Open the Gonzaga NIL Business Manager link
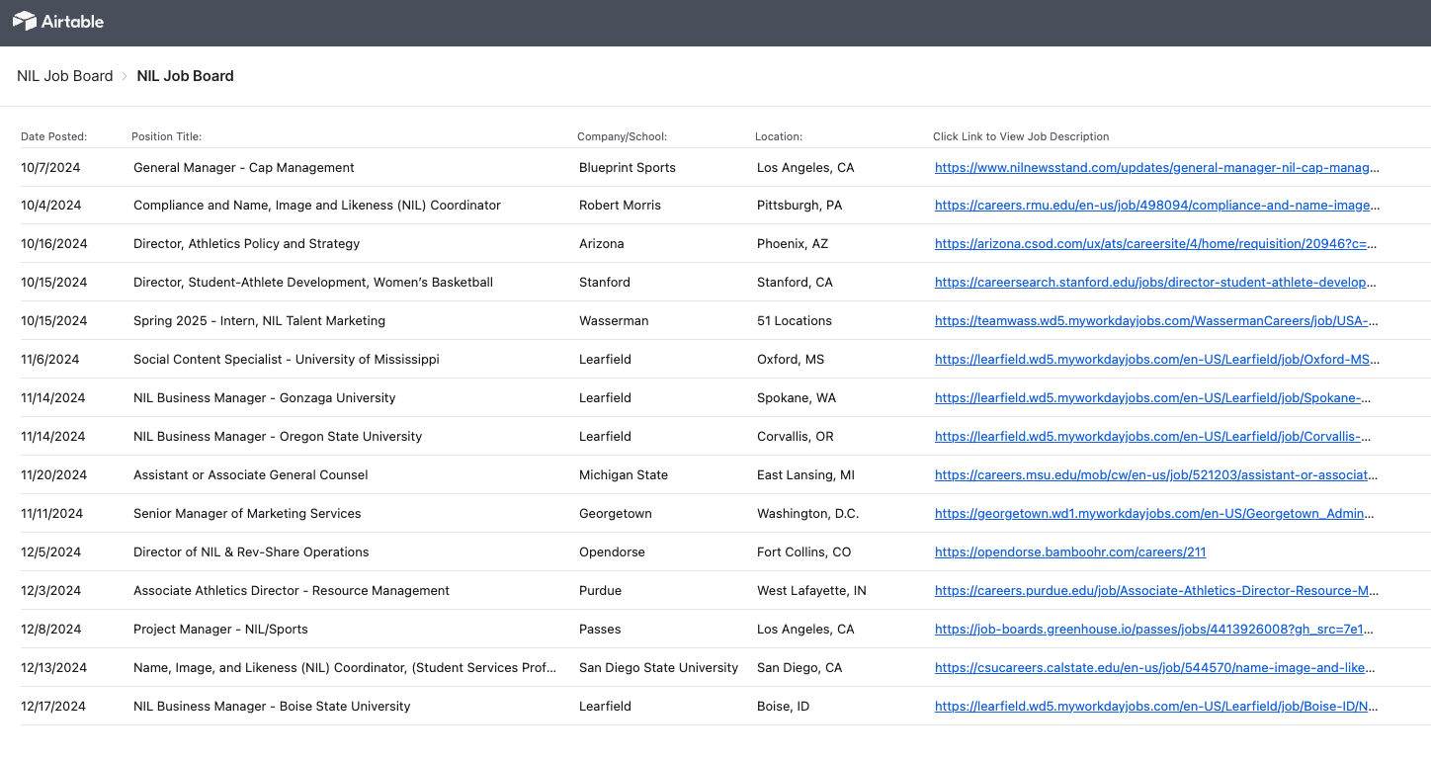The height and width of the screenshot is (762, 1431). pos(1154,397)
